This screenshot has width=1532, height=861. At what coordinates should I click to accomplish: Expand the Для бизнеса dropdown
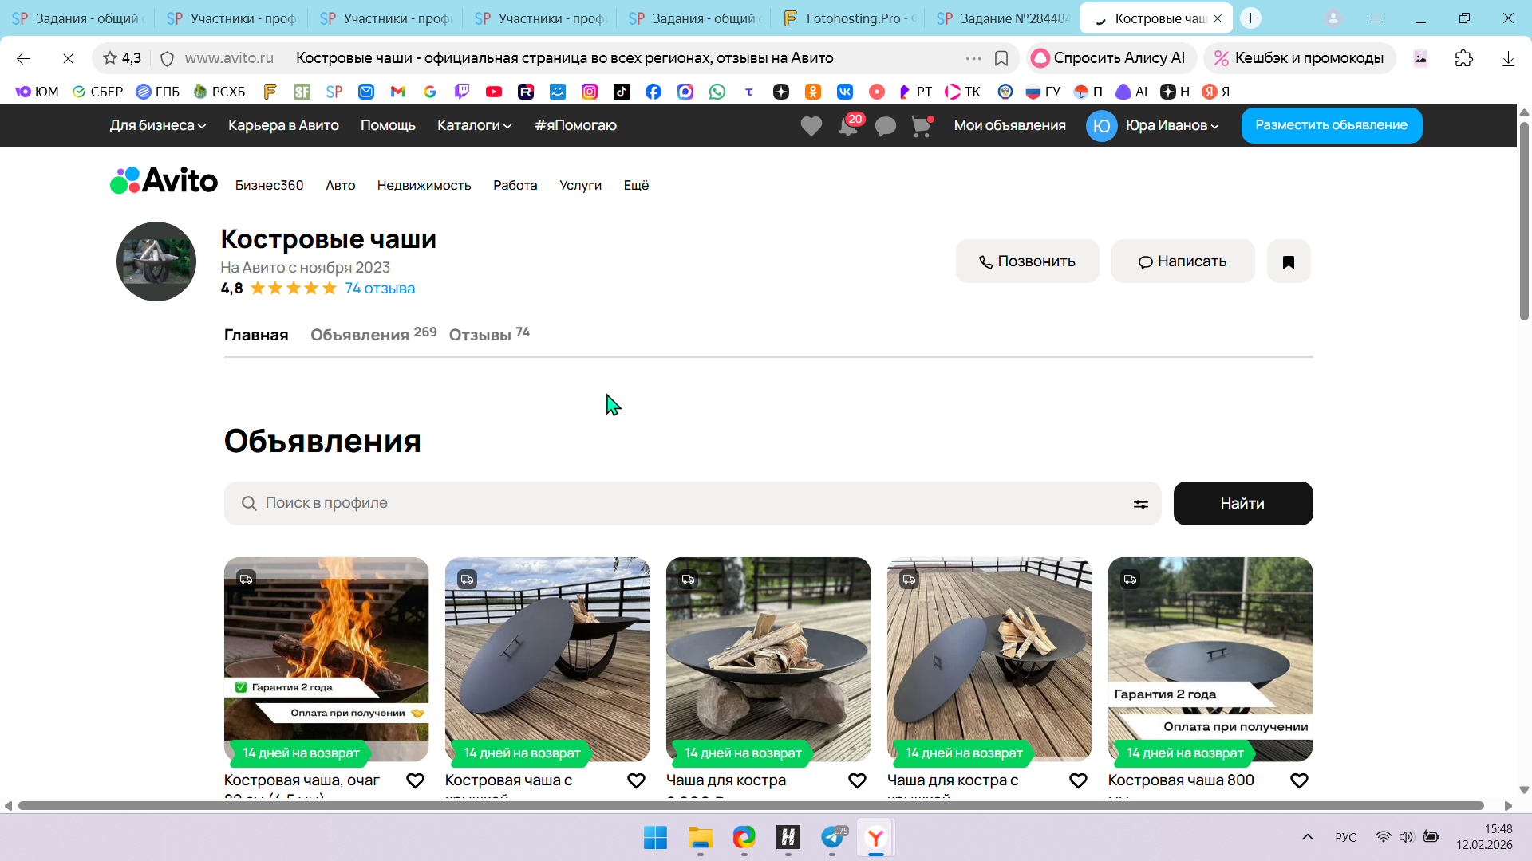click(x=157, y=125)
